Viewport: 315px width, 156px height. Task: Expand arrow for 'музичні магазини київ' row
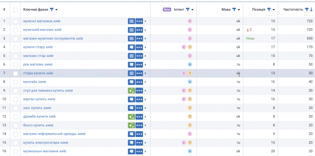pyautogui.click(x=146, y=21)
